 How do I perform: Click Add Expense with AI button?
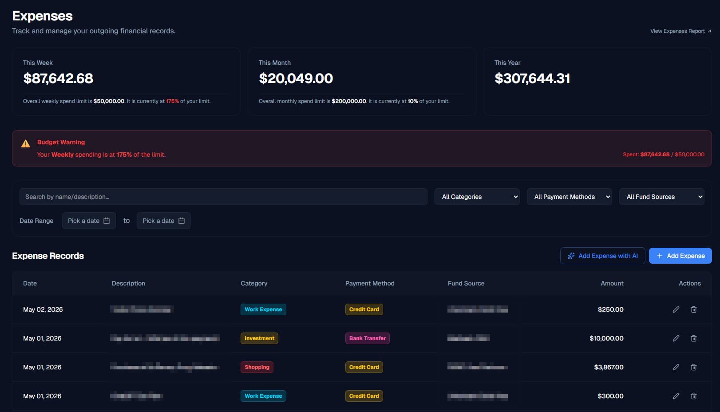click(602, 256)
